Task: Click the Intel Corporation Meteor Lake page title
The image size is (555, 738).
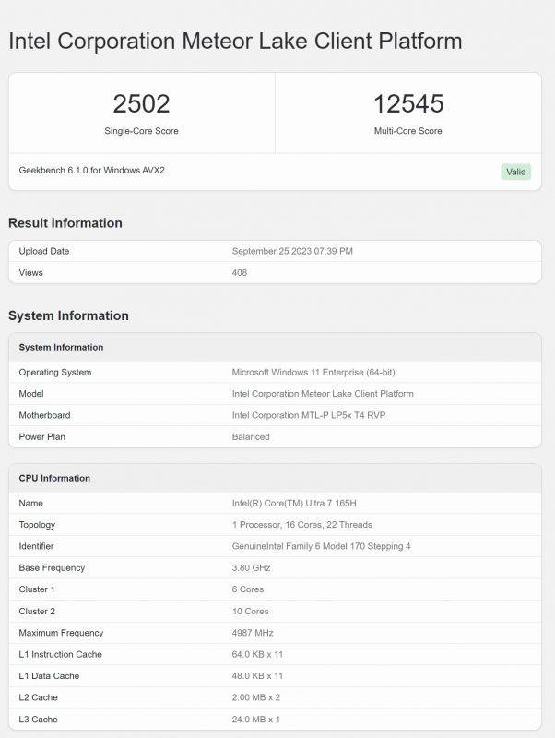Action: point(235,41)
